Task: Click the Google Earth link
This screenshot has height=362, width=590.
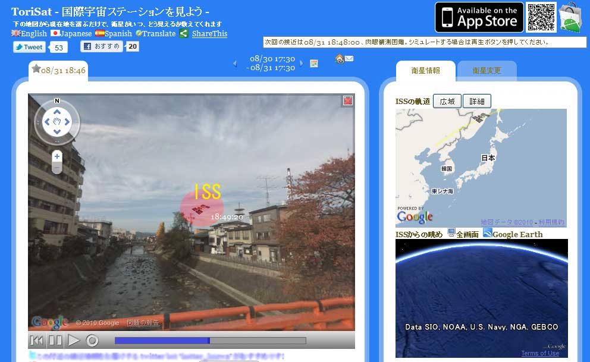Action: 517,235
